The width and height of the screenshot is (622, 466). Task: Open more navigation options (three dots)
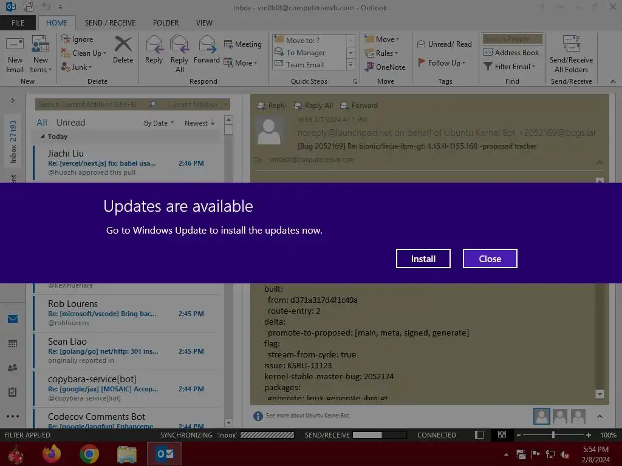coord(13,416)
